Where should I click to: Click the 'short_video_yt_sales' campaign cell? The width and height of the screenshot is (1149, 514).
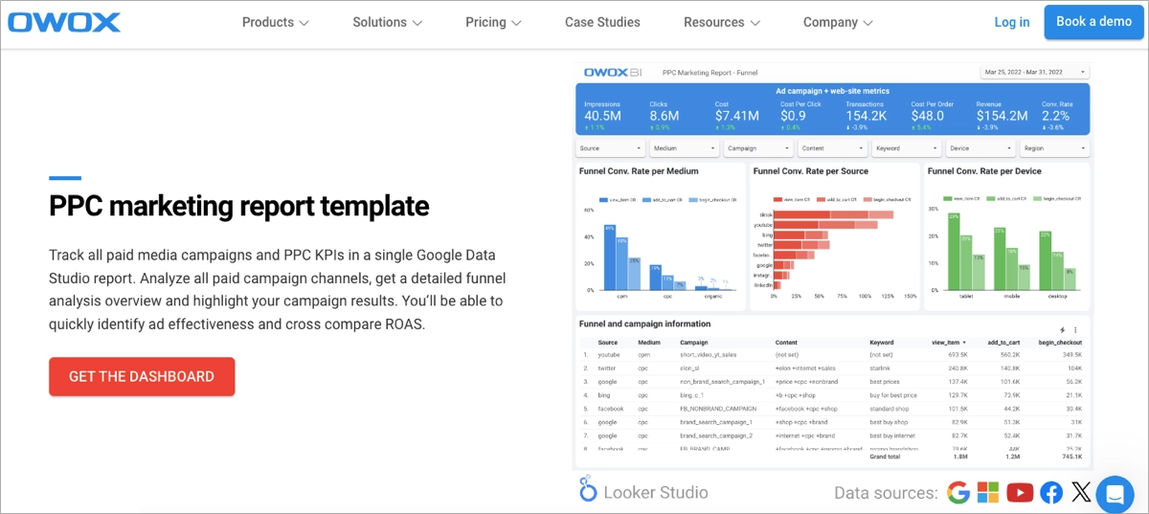point(708,354)
